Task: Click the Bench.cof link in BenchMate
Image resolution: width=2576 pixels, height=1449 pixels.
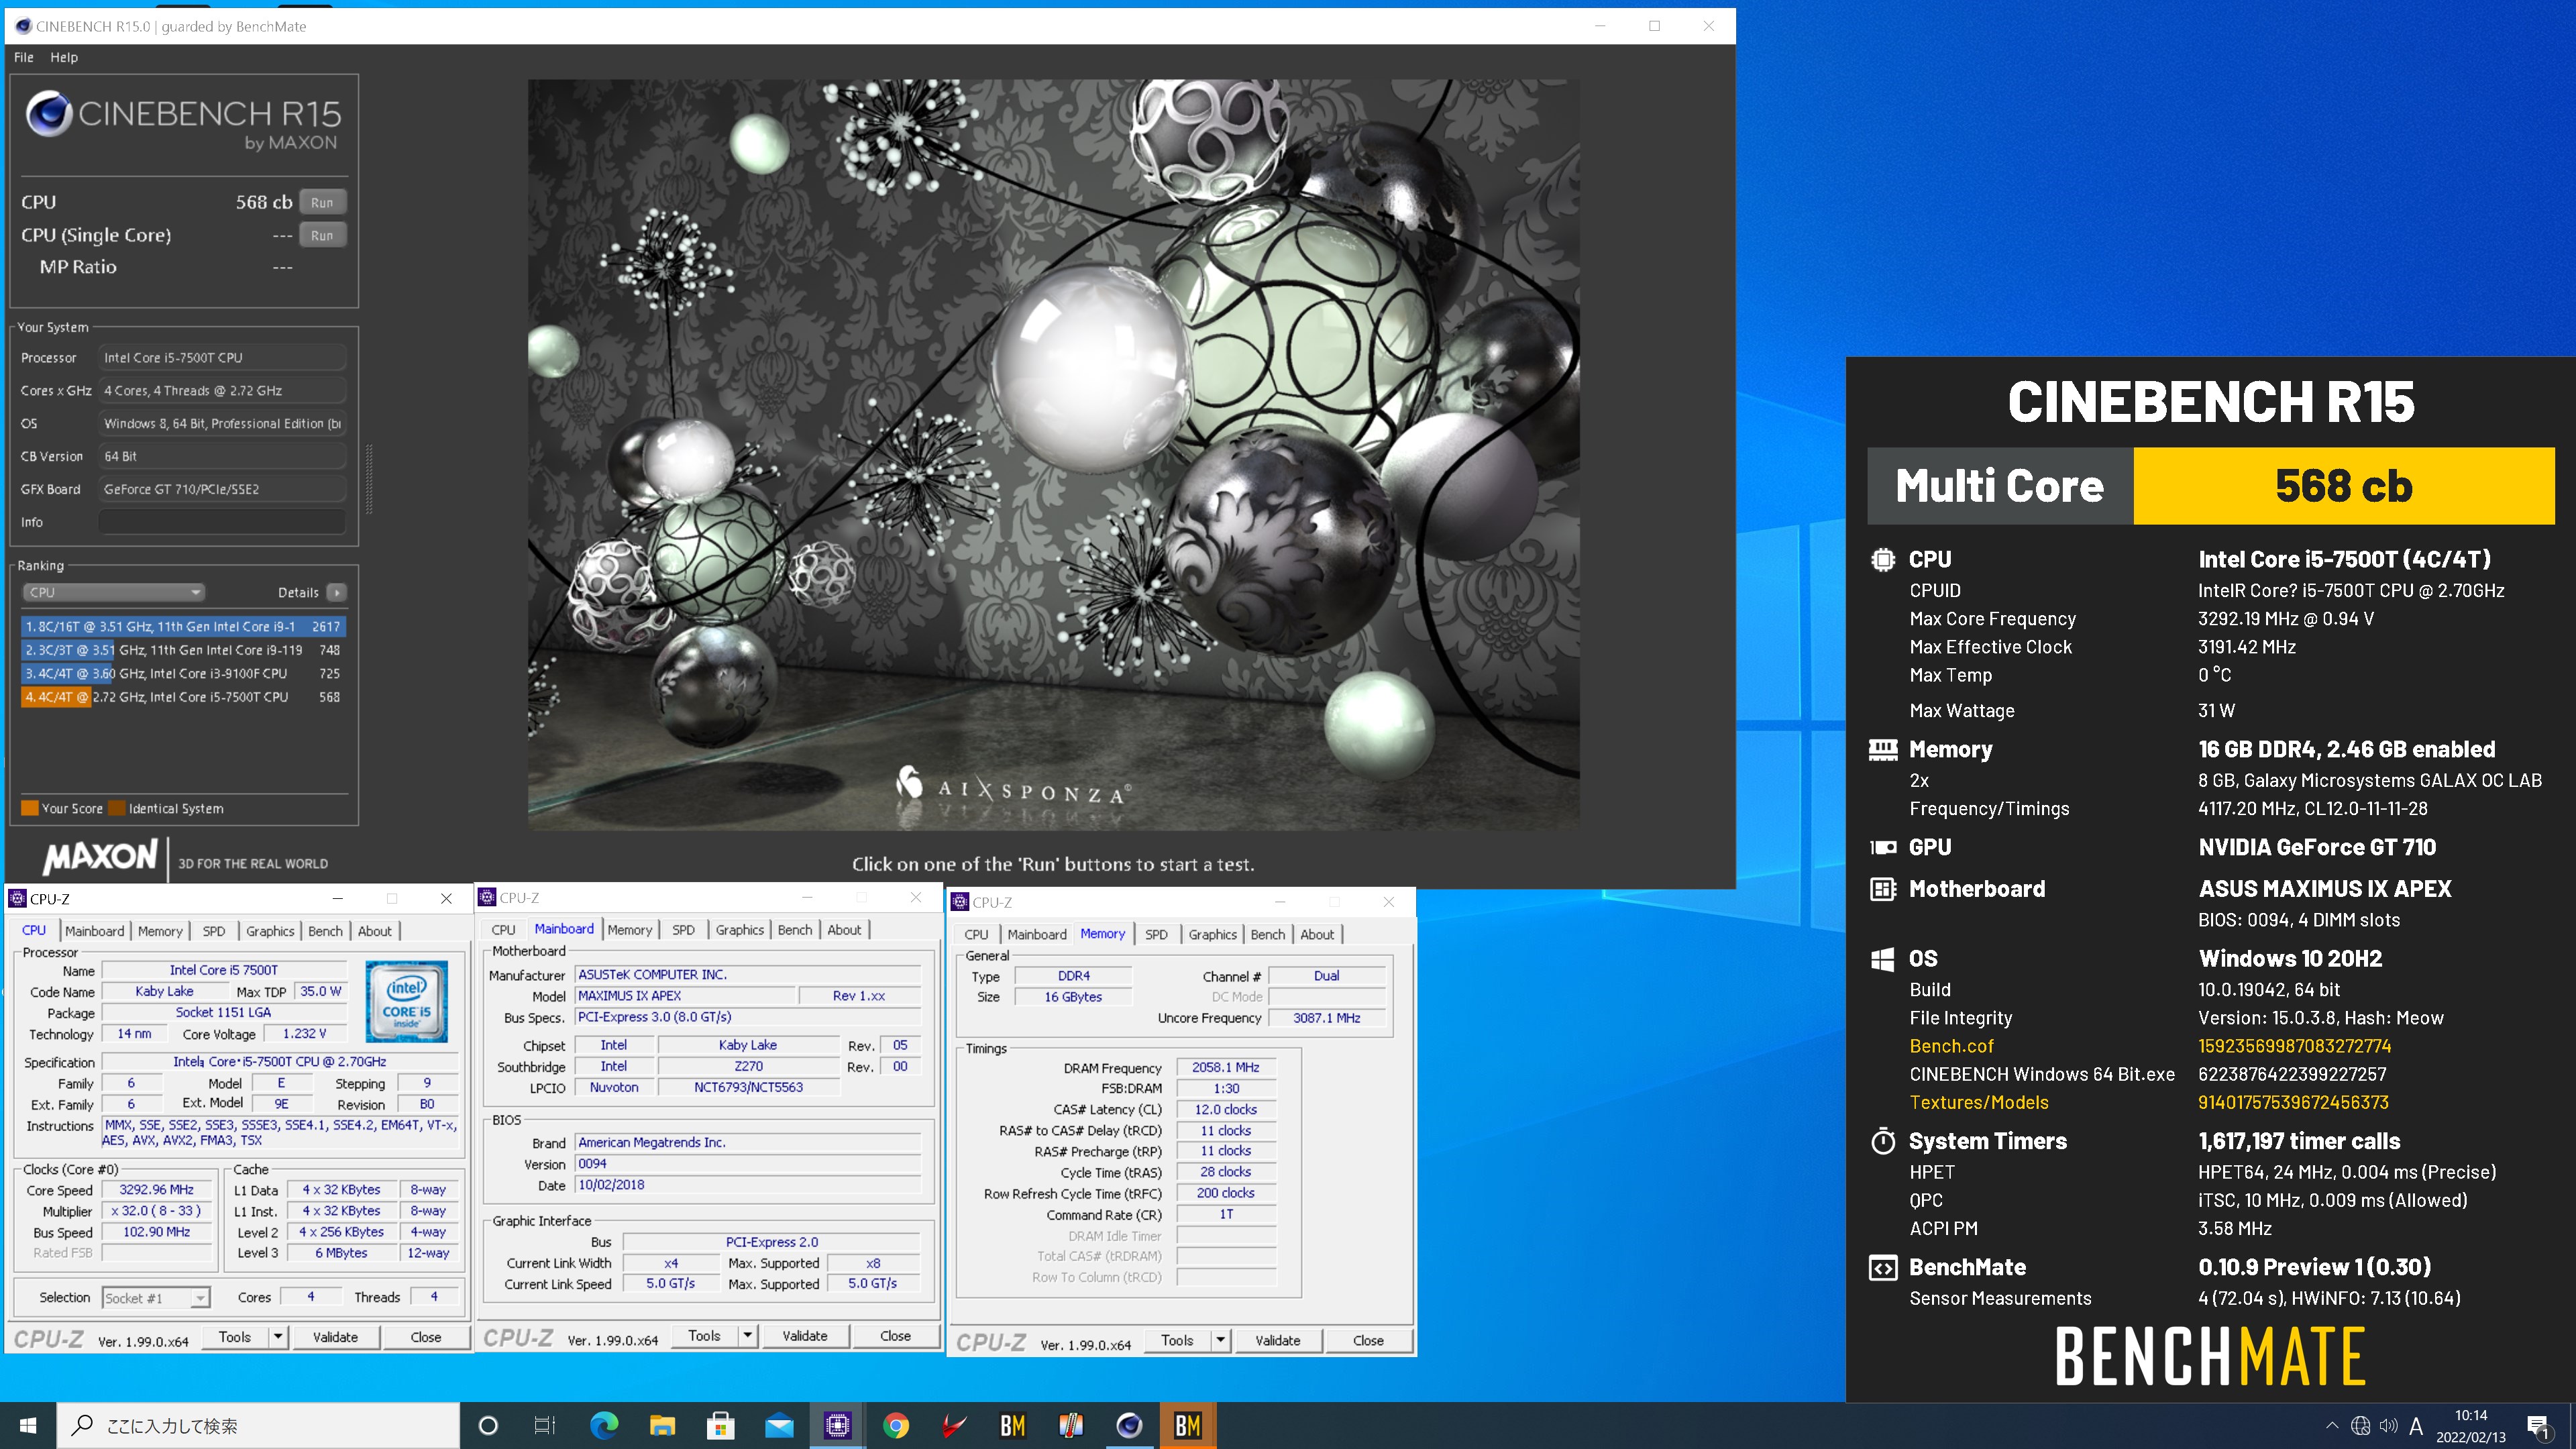Action: pyautogui.click(x=1951, y=1046)
